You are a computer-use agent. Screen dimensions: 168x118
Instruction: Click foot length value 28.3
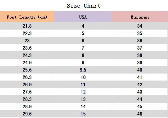coord(27,99)
